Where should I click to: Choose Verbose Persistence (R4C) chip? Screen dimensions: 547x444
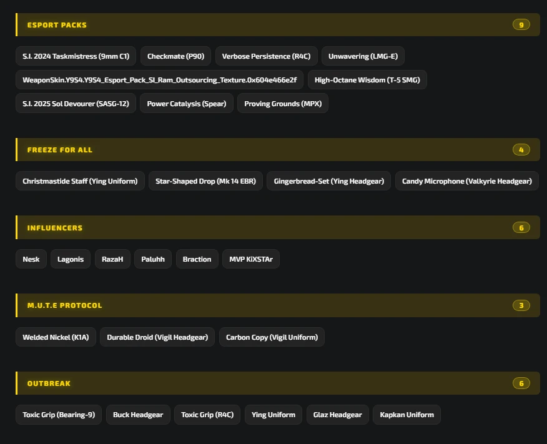(x=266, y=56)
